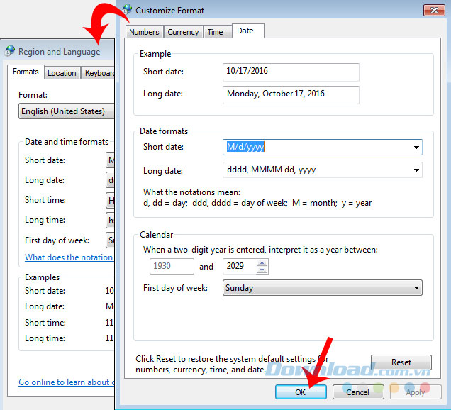This screenshot has height=410, width=451.
Task: Open Long time dropdown in Region and Language
Action: pyautogui.click(x=110, y=220)
